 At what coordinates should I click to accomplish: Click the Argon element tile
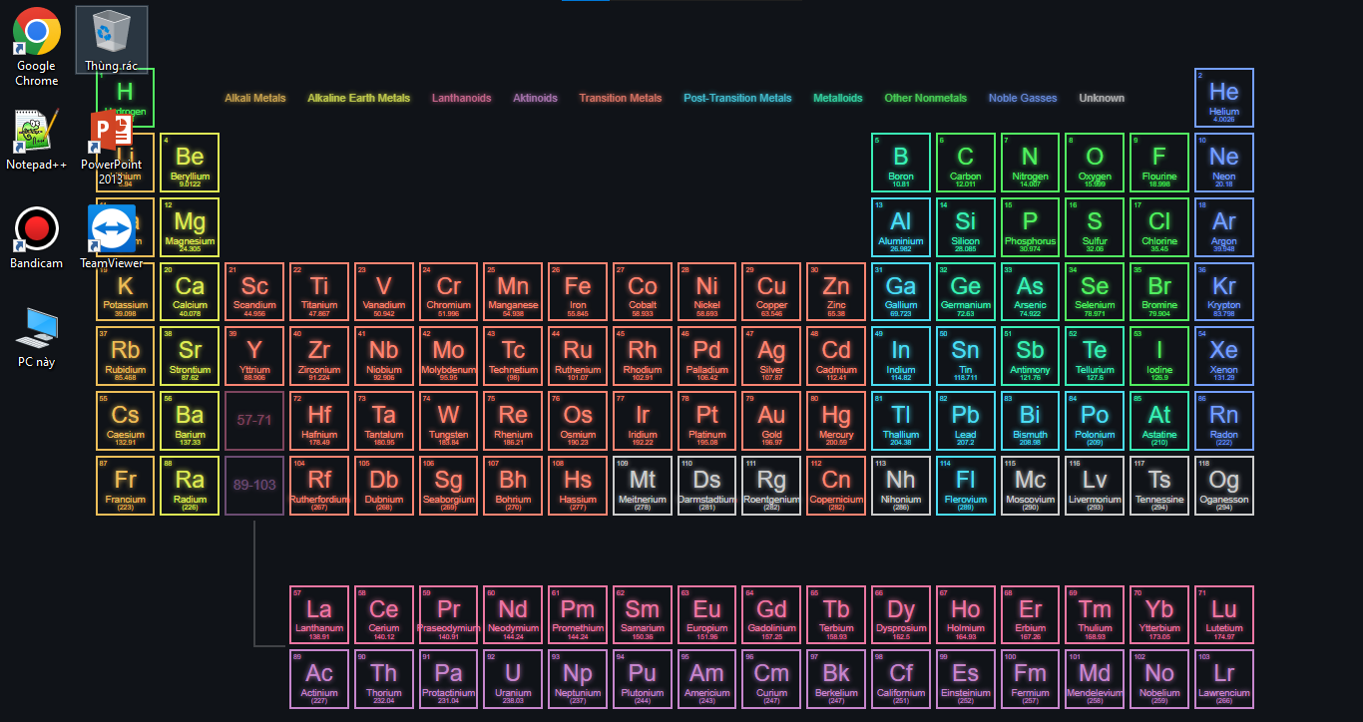[x=1224, y=227]
